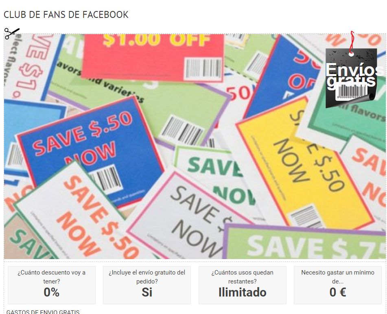Click the red string atop the tag
The width and height of the screenshot is (387, 314).
(x=352, y=42)
